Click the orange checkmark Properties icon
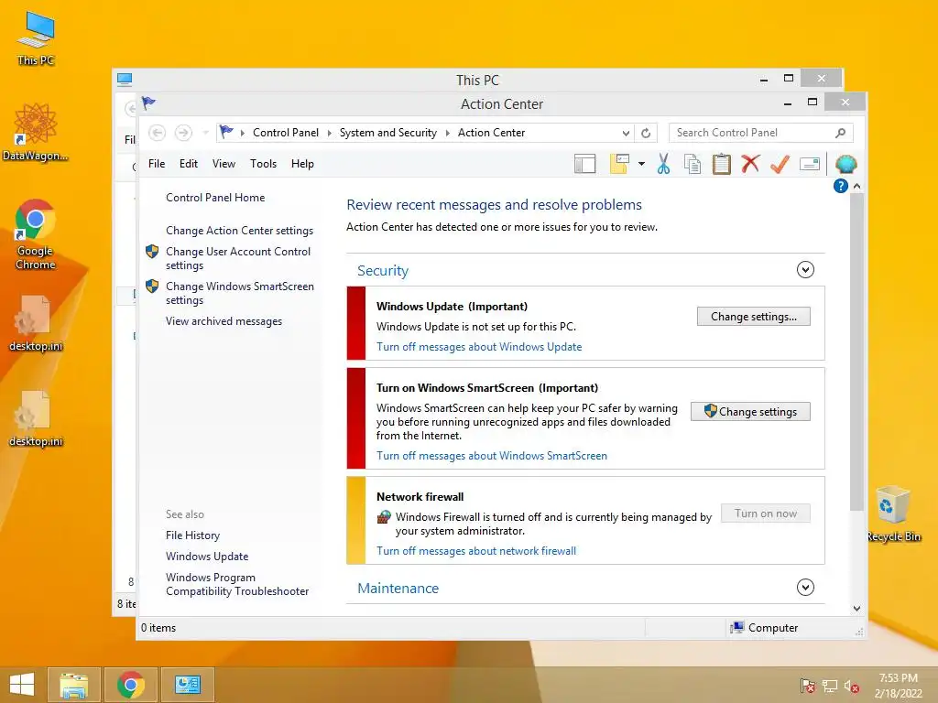 point(780,163)
